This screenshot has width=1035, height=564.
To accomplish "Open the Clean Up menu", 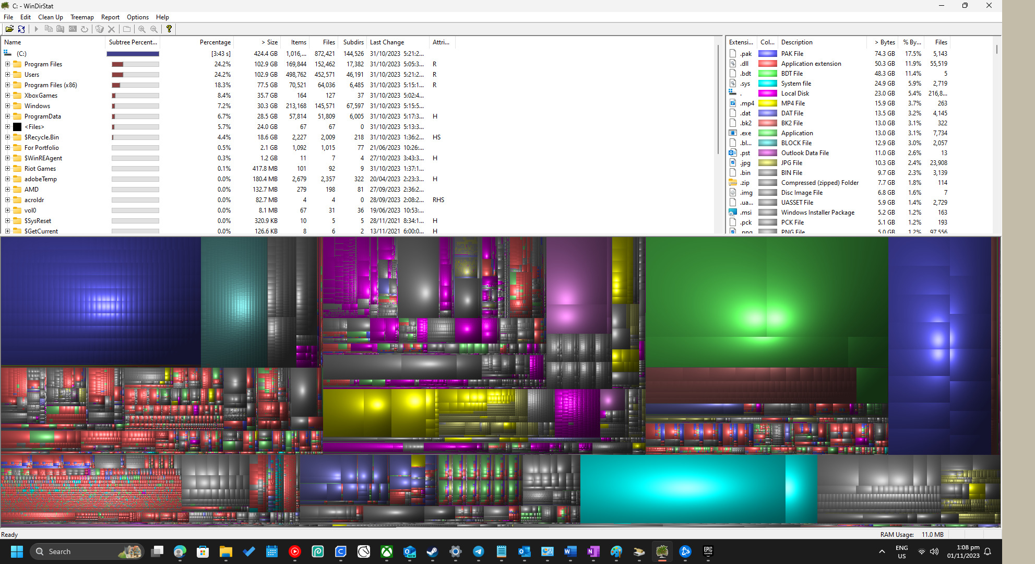I will click(51, 17).
